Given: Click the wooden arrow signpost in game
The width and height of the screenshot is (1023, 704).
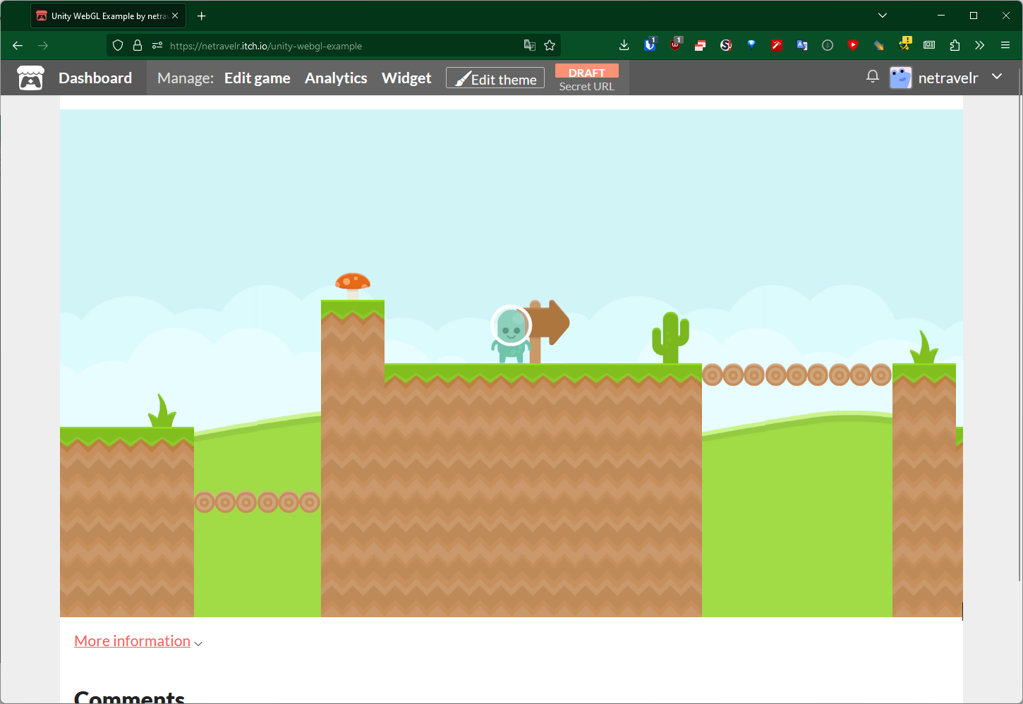Looking at the screenshot, I should [x=547, y=332].
